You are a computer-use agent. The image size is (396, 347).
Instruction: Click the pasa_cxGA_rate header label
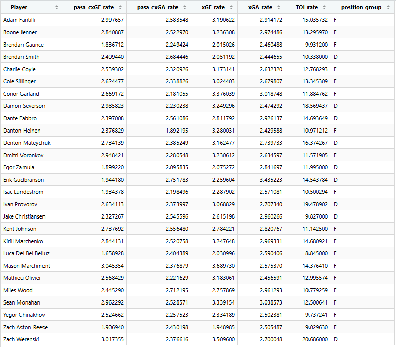158,7
